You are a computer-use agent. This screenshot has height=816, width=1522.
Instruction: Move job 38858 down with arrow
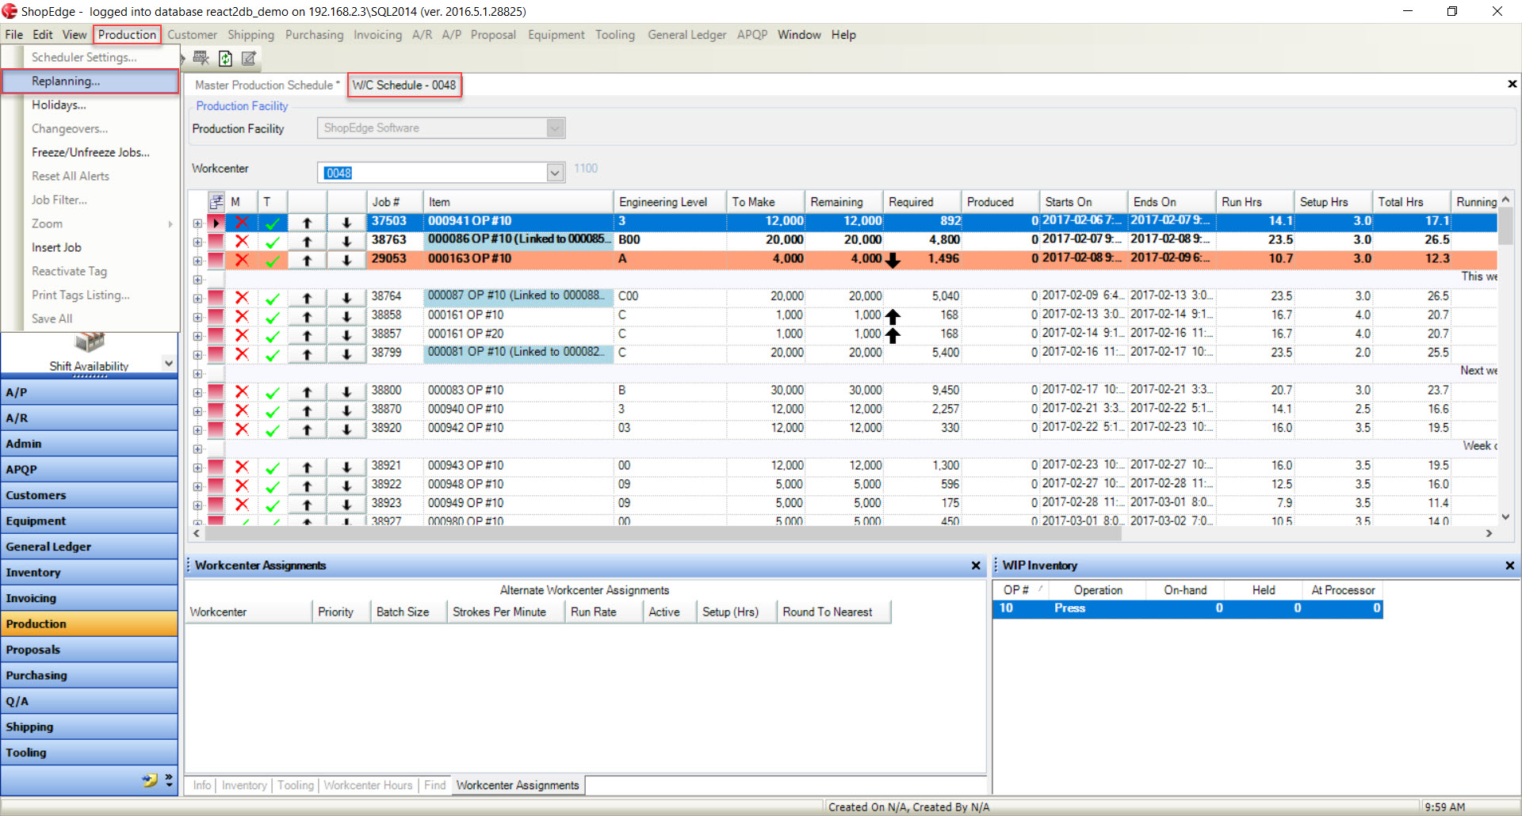coord(346,317)
